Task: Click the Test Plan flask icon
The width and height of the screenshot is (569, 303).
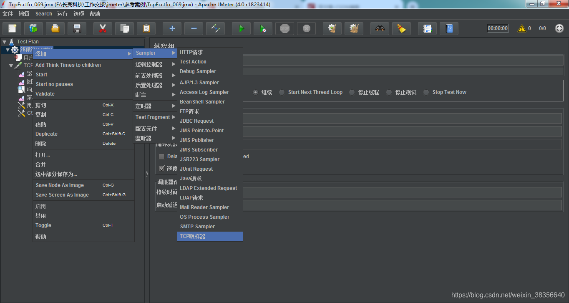Action: (12, 42)
